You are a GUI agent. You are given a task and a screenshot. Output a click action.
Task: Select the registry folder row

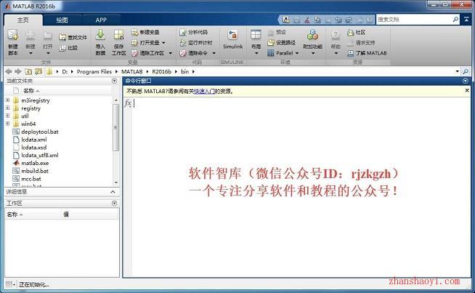[31, 108]
